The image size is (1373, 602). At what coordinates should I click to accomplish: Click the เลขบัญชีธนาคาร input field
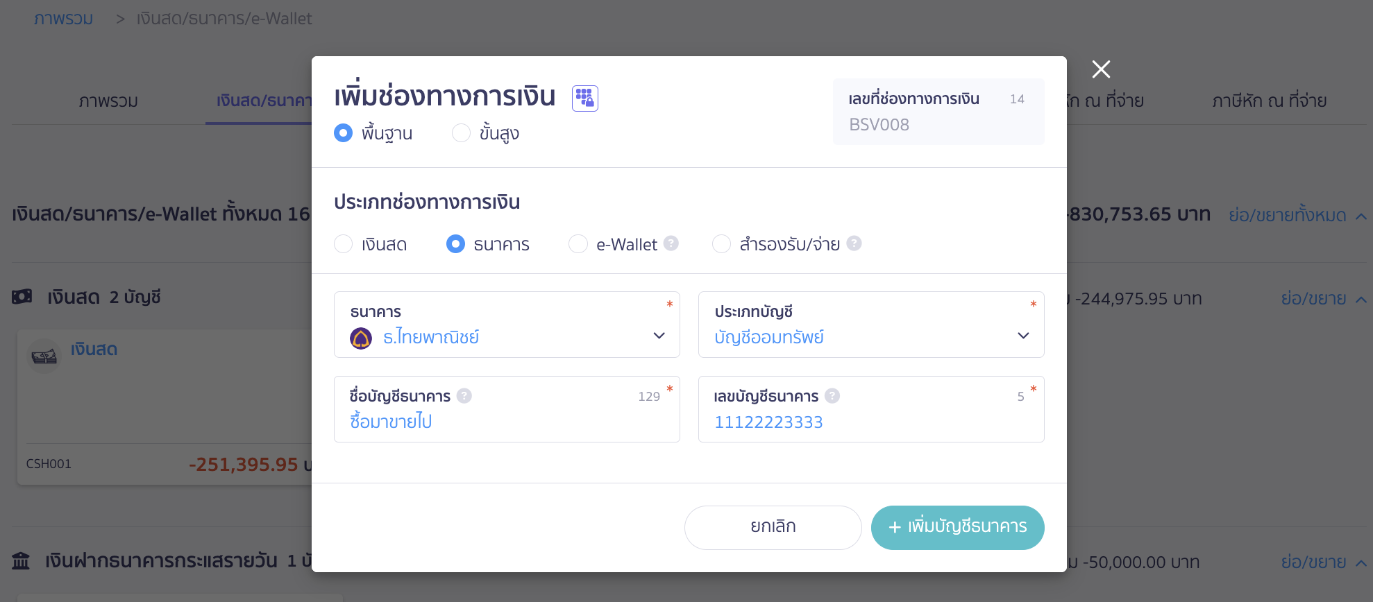click(x=871, y=409)
